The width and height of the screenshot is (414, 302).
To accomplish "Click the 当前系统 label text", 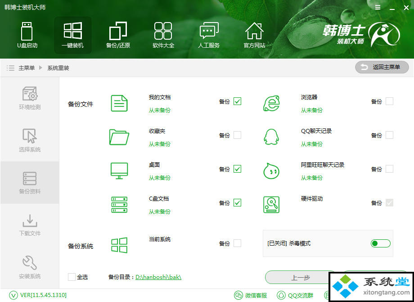I will point(160,239).
